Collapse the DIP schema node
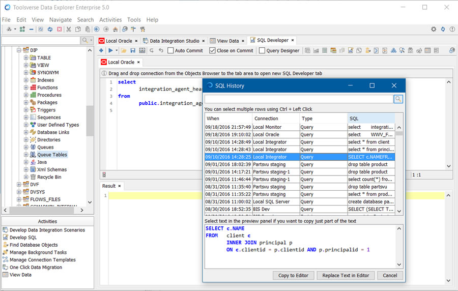The image size is (458, 291). coord(19,50)
